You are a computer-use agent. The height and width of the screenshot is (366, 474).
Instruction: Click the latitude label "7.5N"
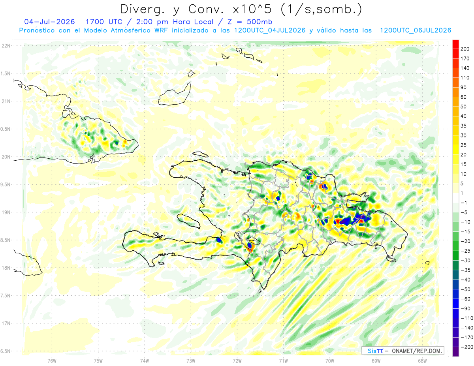[6, 296]
